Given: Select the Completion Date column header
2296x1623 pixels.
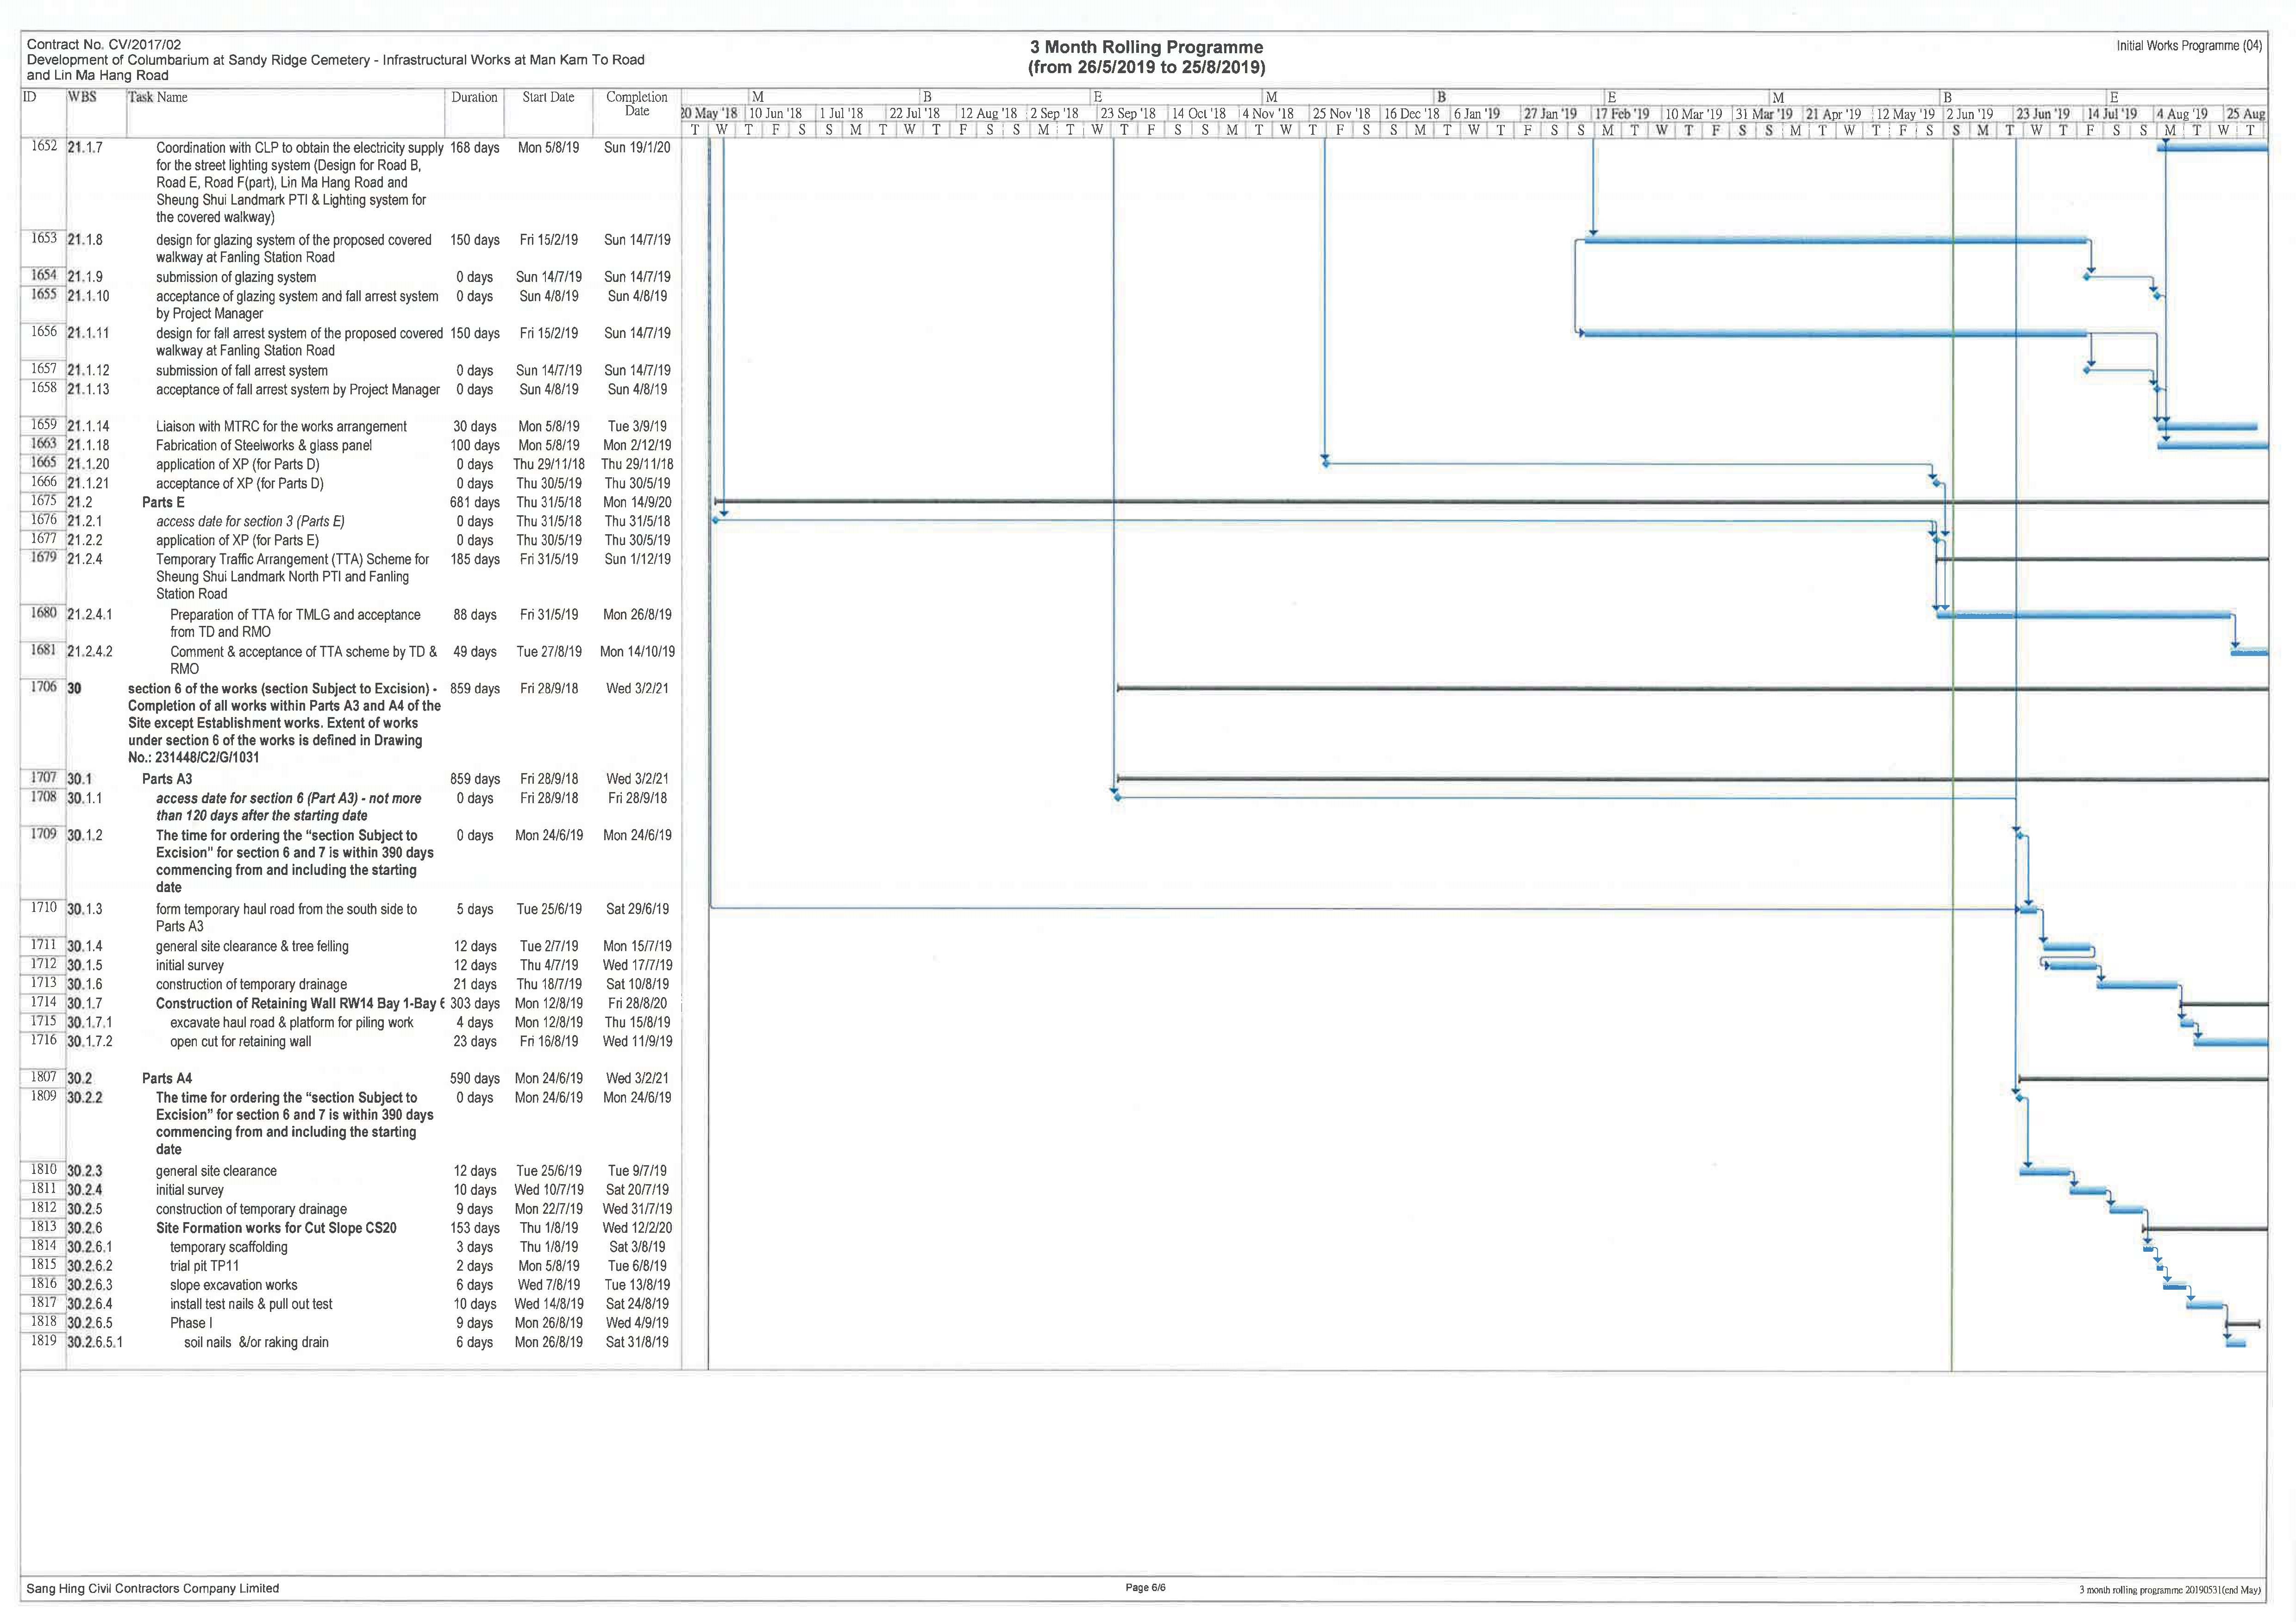Looking at the screenshot, I should pos(637,103).
